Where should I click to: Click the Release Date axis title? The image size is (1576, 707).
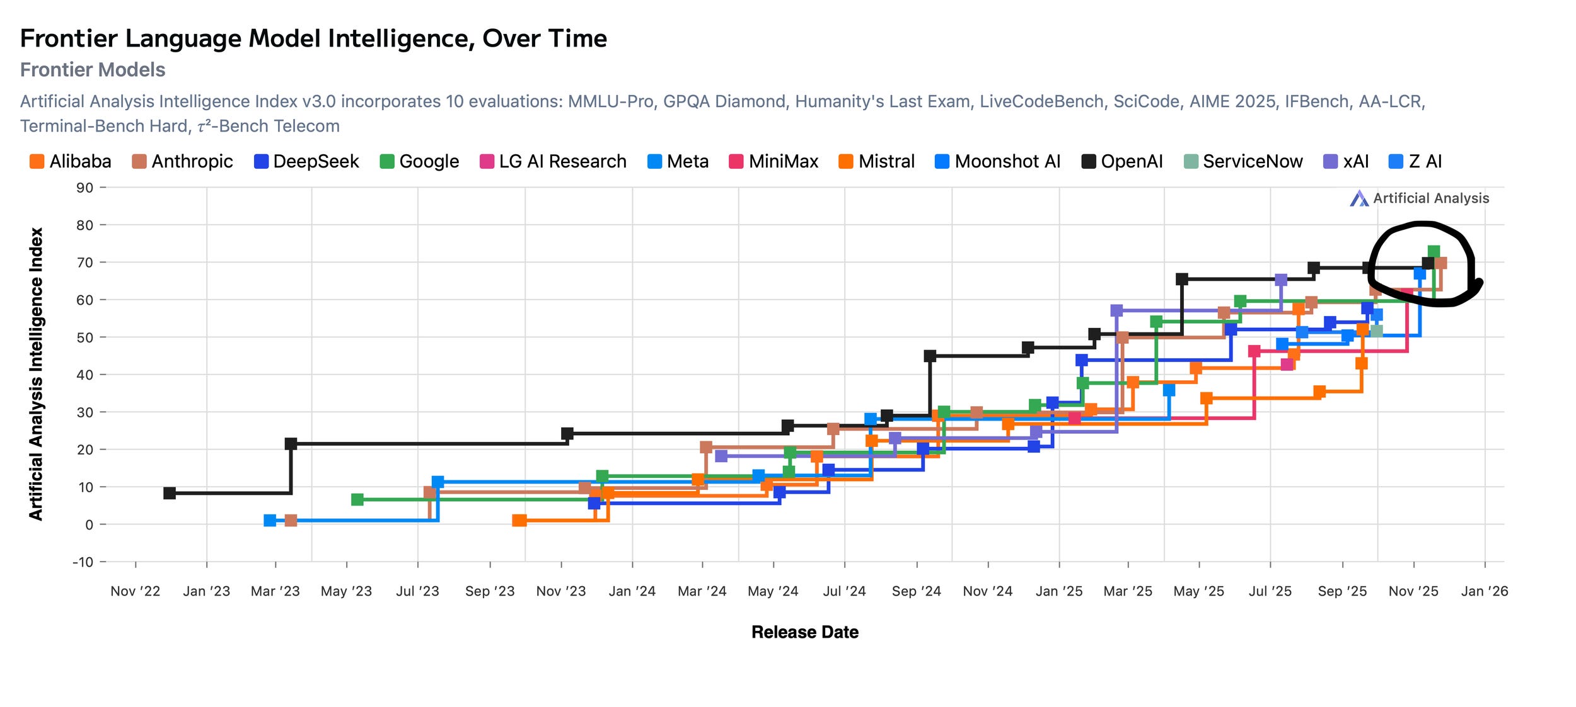coord(804,632)
